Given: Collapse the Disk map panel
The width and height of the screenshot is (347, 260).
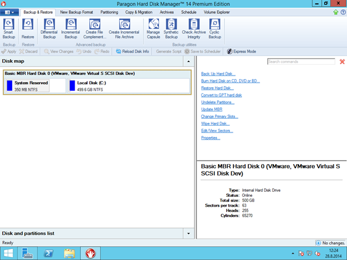Looking at the screenshot, I should (x=189, y=61).
